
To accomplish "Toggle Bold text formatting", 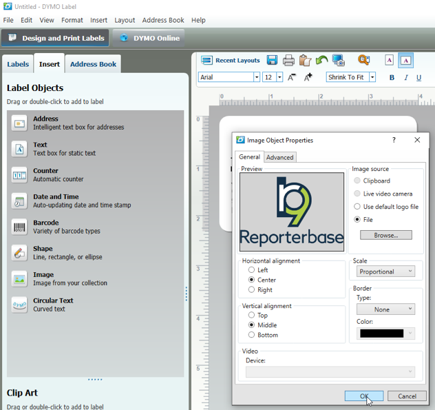I will (x=392, y=78).
